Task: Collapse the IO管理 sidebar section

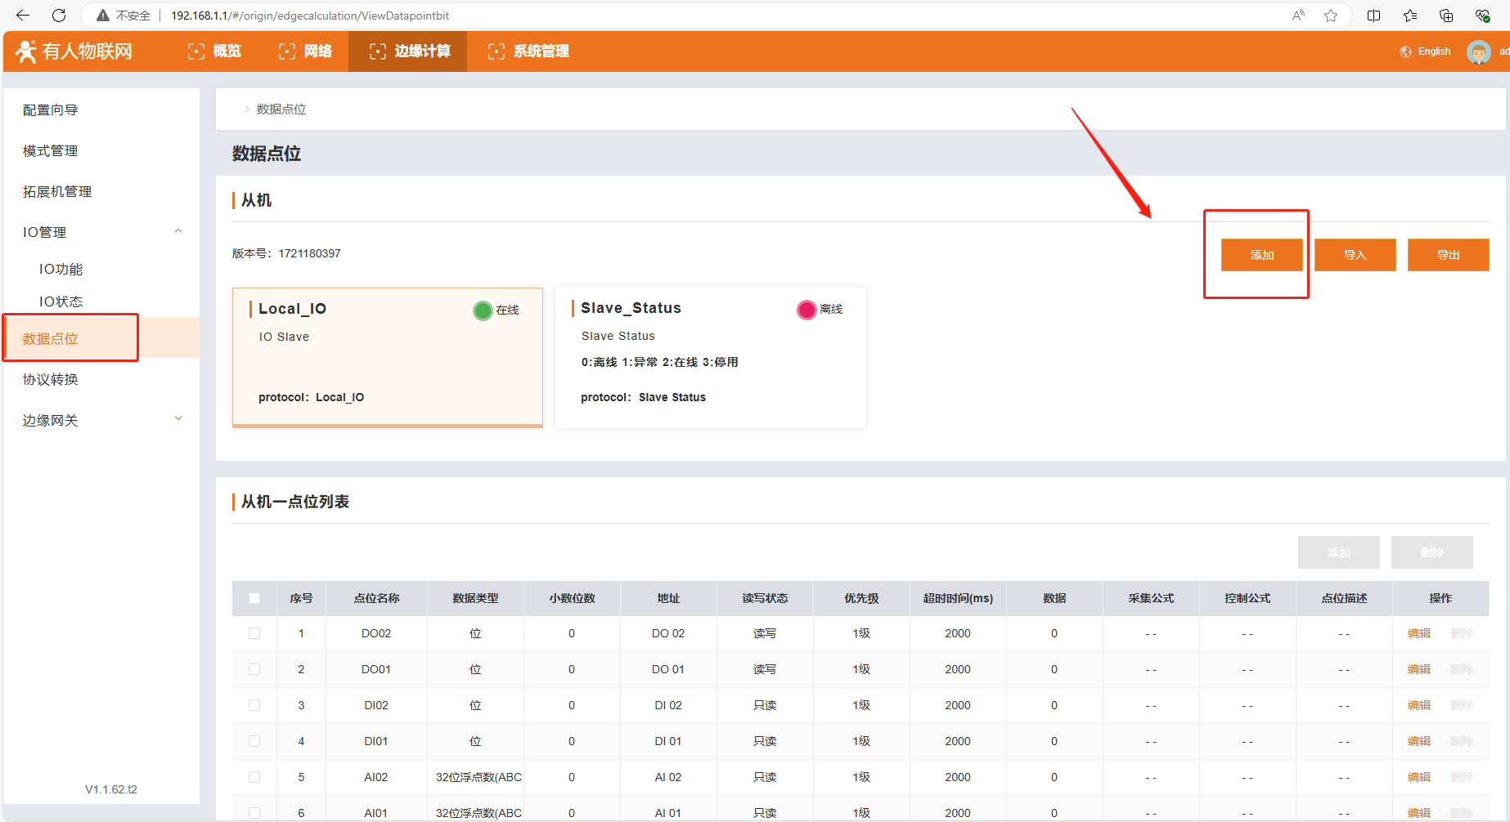Action: click(x=178, y=232)
